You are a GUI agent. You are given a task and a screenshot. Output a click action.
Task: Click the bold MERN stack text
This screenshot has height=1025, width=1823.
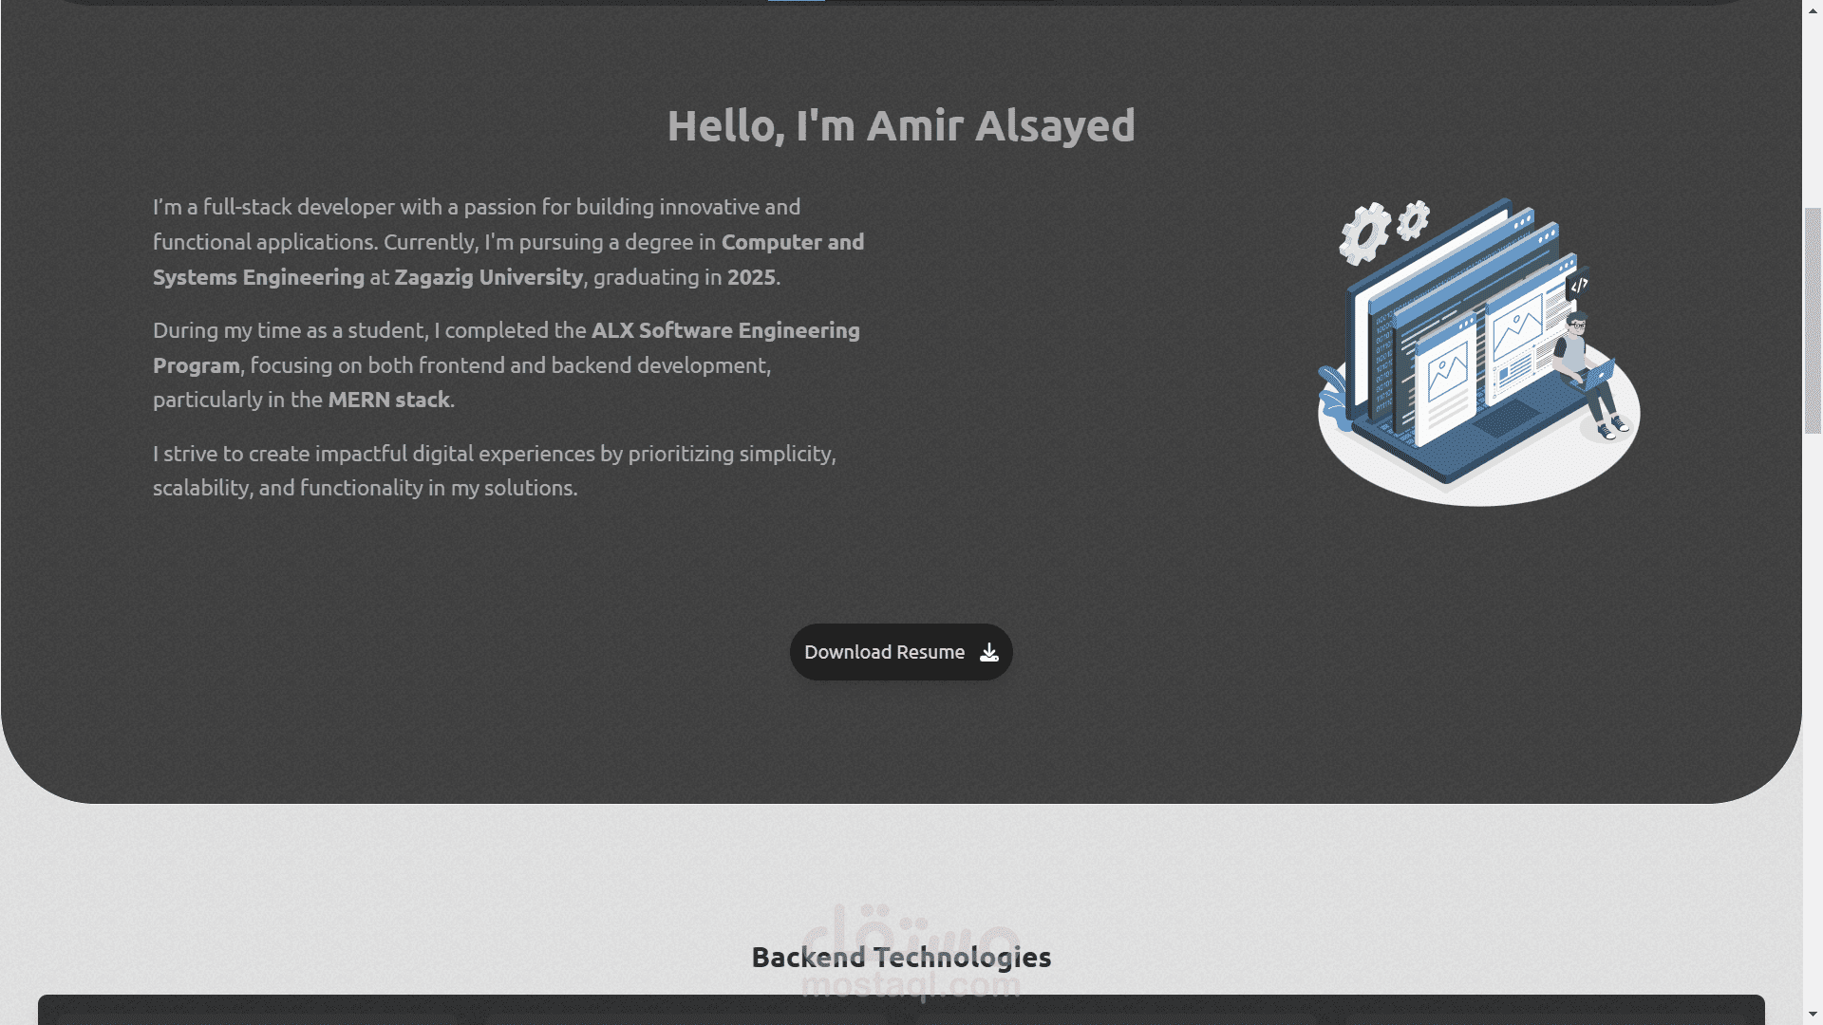point(388,400)
